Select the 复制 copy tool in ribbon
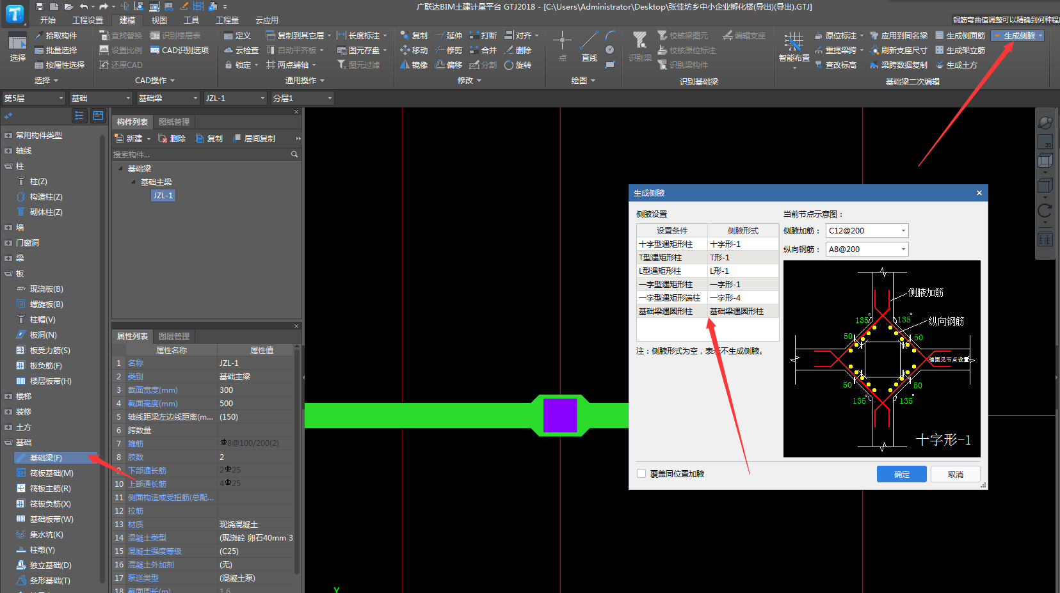This screenshot has height=593, width=1060. (414, 36)
